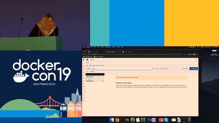Open Launchpad rocket icon in dock

click(132, 120)
